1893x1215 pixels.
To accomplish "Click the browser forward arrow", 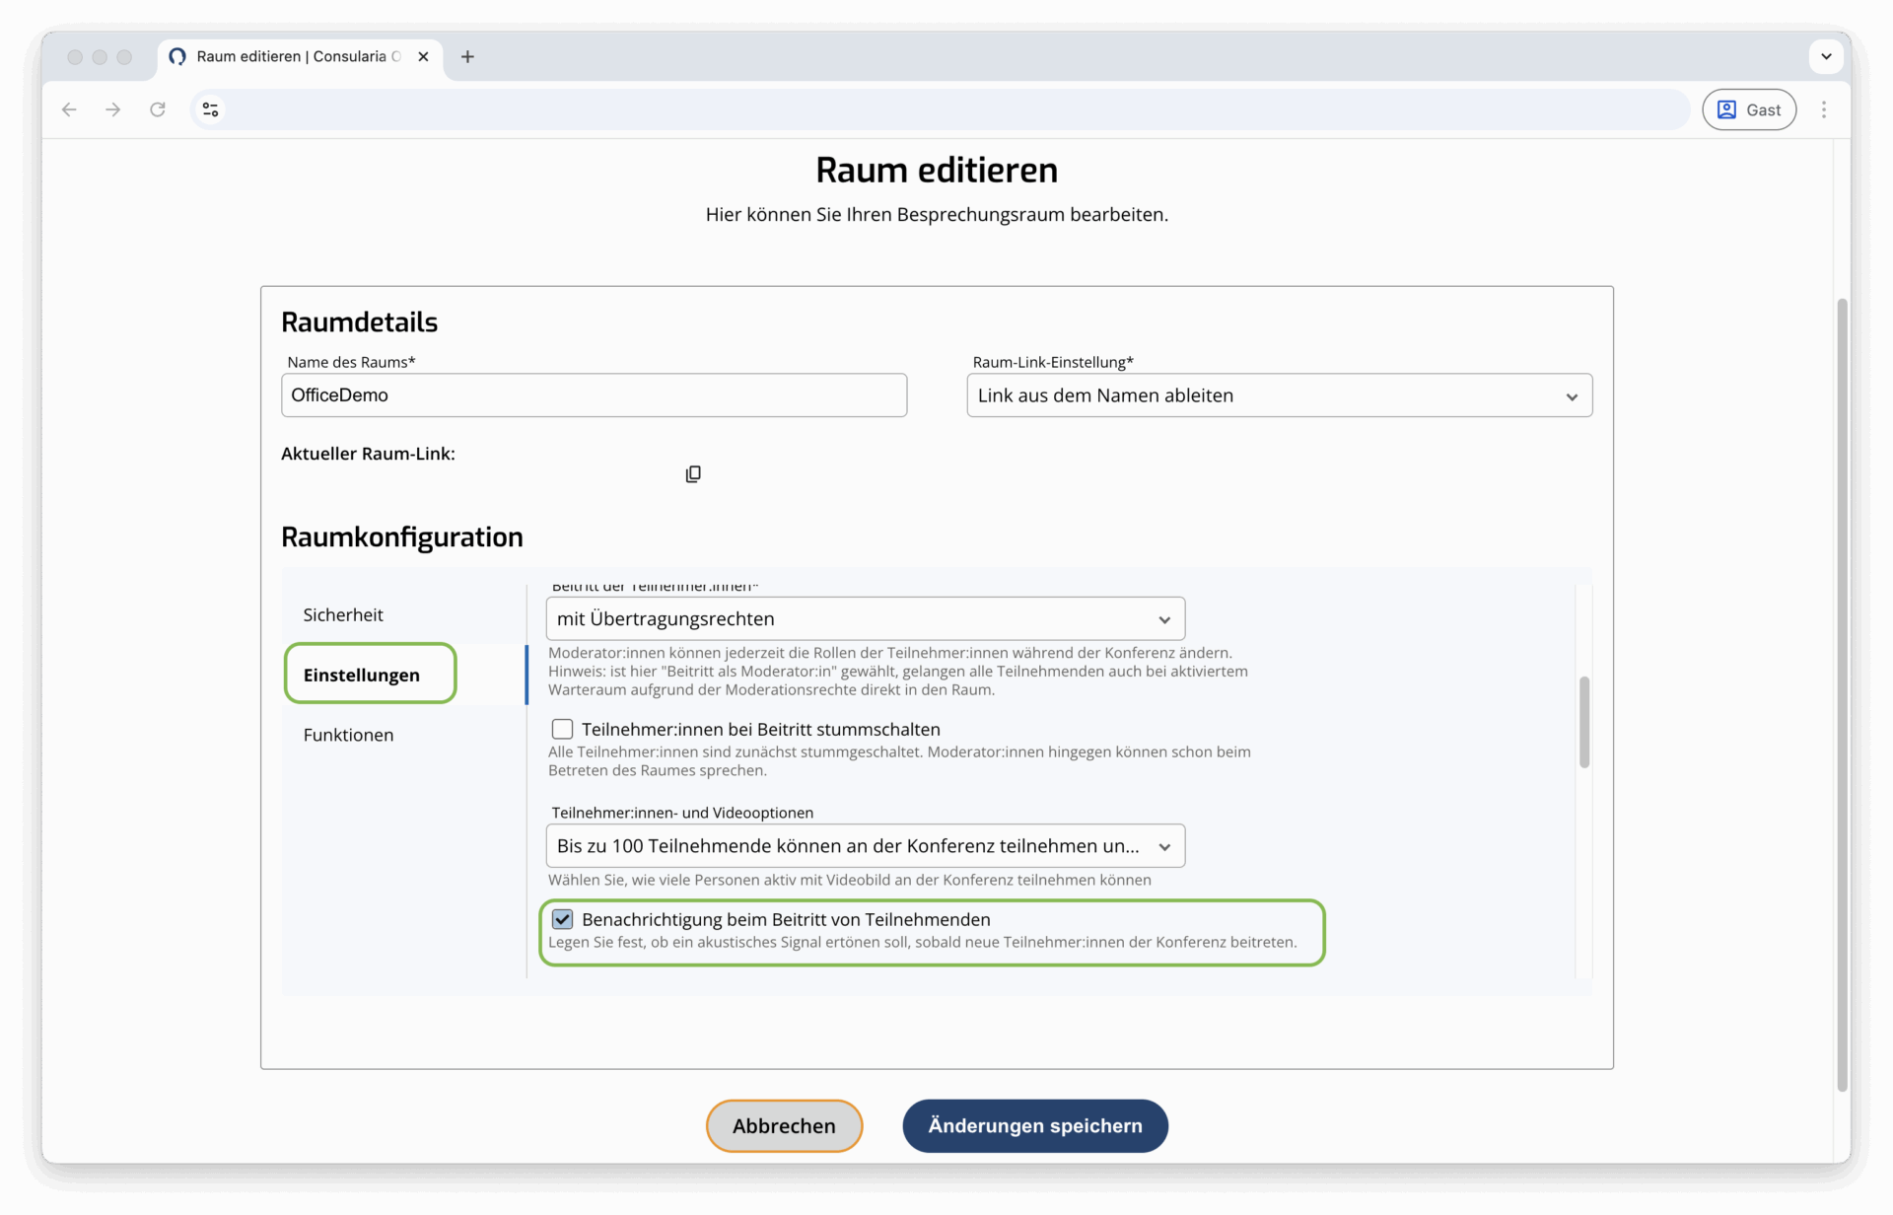I will point(113,109).
